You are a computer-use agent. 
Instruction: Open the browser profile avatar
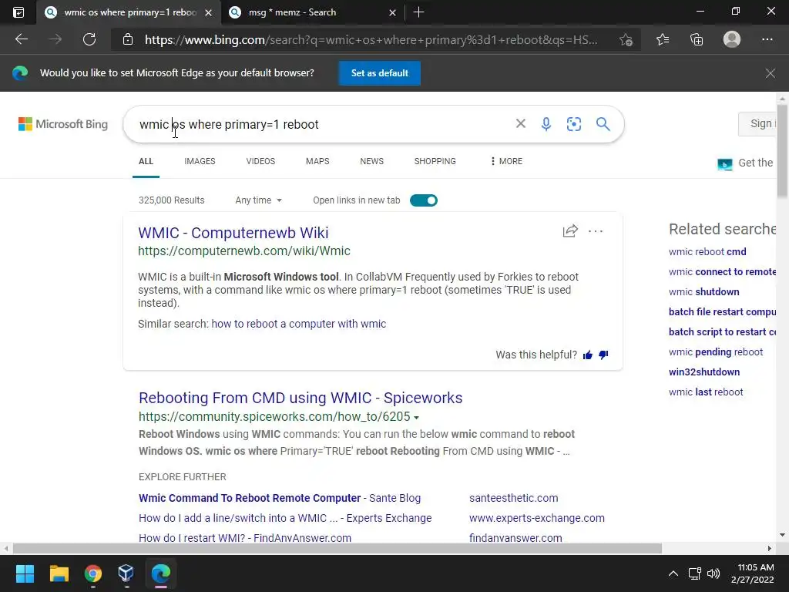(x=732, y=39)
